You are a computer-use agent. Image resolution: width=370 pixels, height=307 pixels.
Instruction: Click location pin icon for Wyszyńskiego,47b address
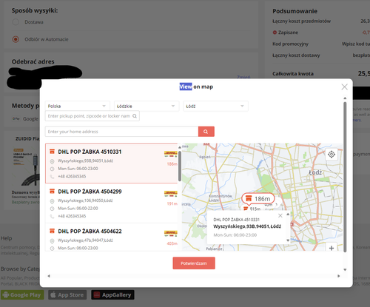coord(52,241)
